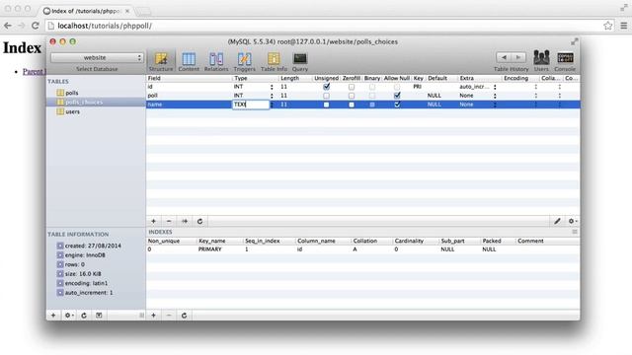Open the Users manager

click(541, 61)
